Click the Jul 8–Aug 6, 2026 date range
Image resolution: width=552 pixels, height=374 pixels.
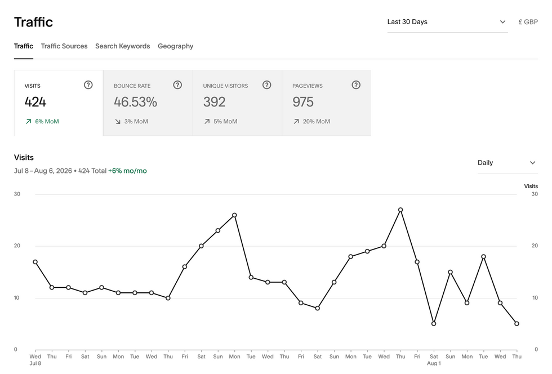43,171
